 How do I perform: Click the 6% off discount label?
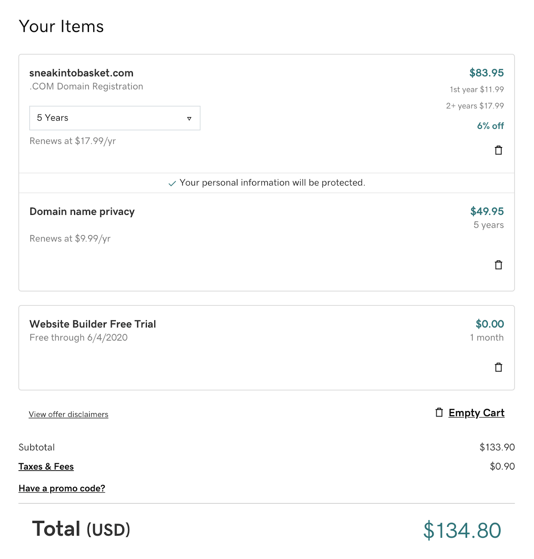tap(490, 126)
